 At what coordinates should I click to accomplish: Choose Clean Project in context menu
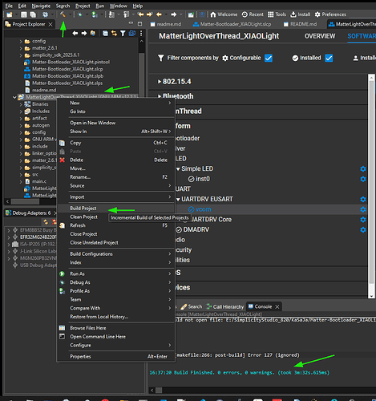(x=84, y=217)
